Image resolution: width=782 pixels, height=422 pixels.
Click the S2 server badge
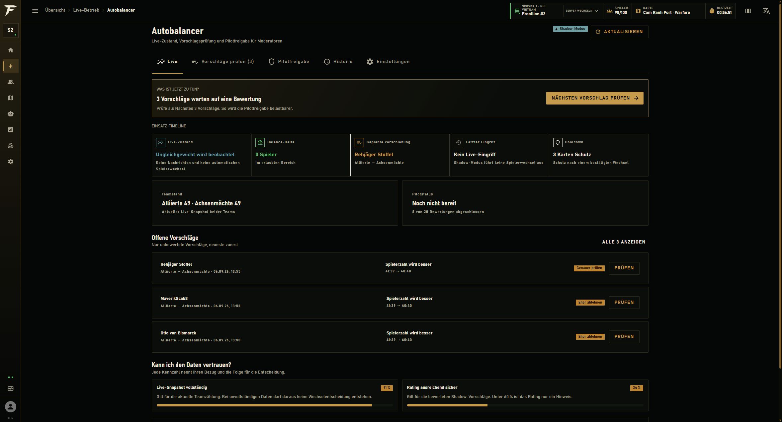point(11,30)
